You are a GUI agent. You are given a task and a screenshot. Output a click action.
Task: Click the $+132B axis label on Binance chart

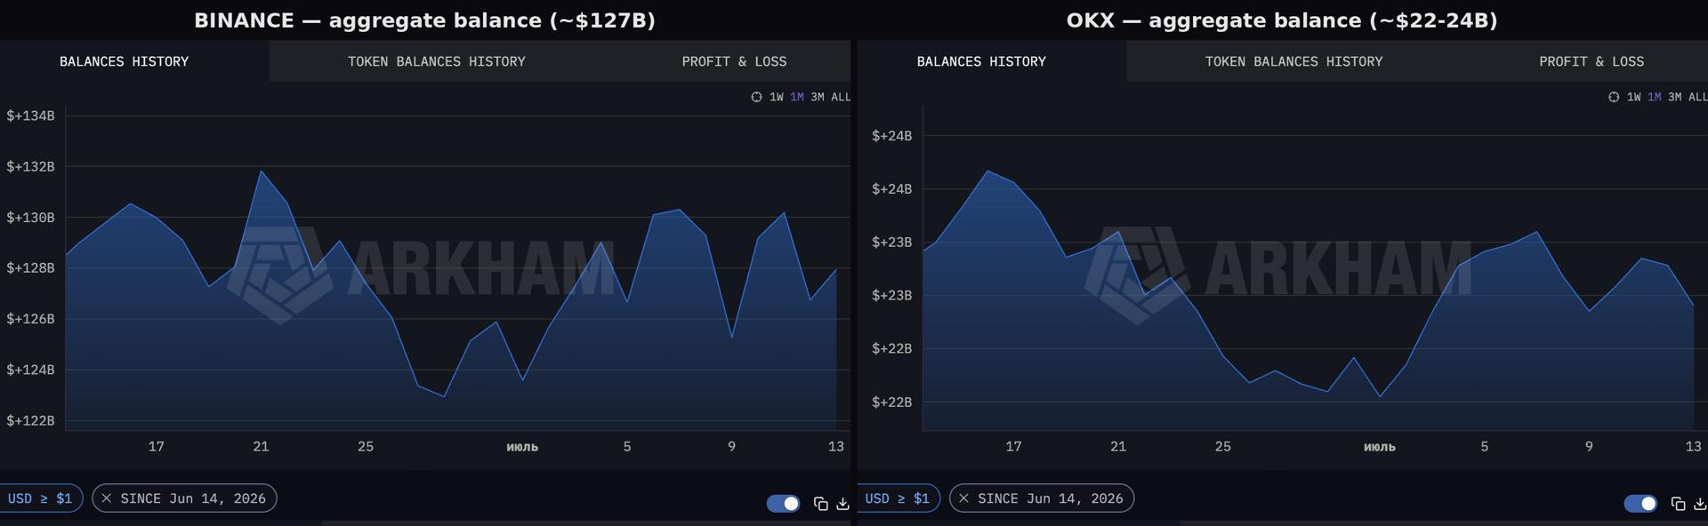[30, 166]
